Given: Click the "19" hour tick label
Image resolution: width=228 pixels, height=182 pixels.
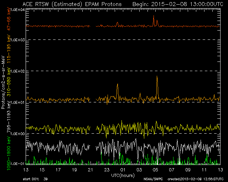Looking at the screenshot, I should point(74,170).
